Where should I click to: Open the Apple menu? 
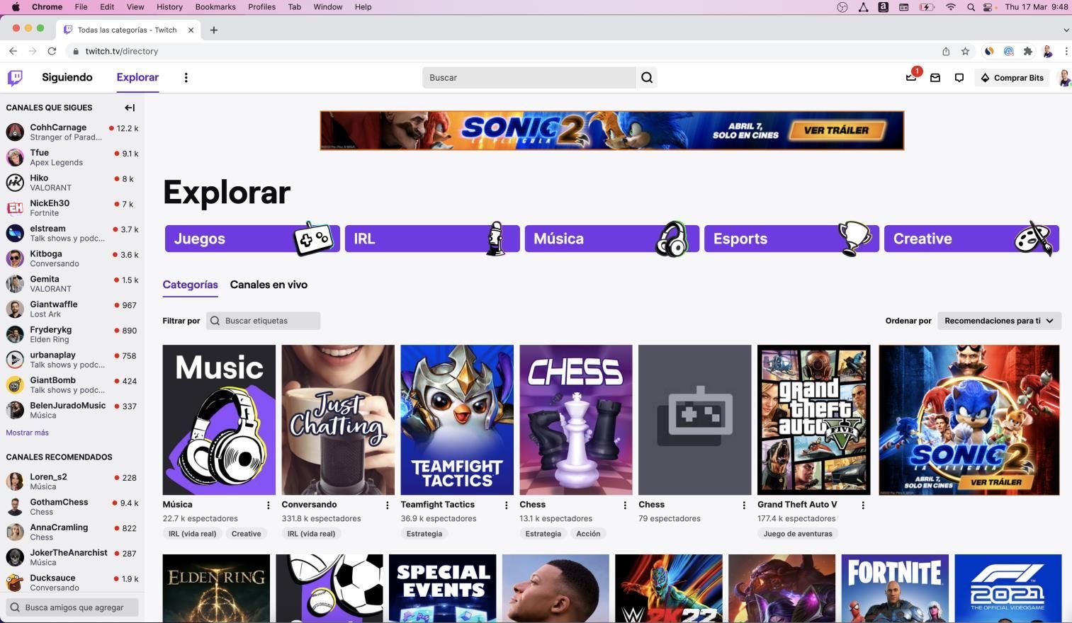(x=16, y=7)
